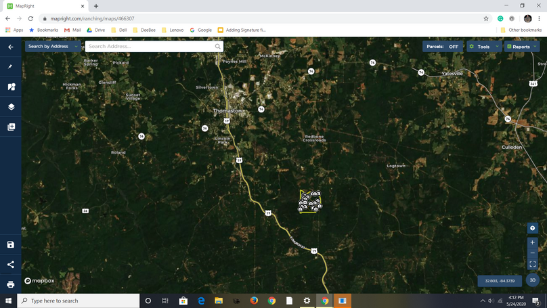The image size is (547, 308).
Task: Open the DeeBee bookmarks folder
Action: (144, 30)
